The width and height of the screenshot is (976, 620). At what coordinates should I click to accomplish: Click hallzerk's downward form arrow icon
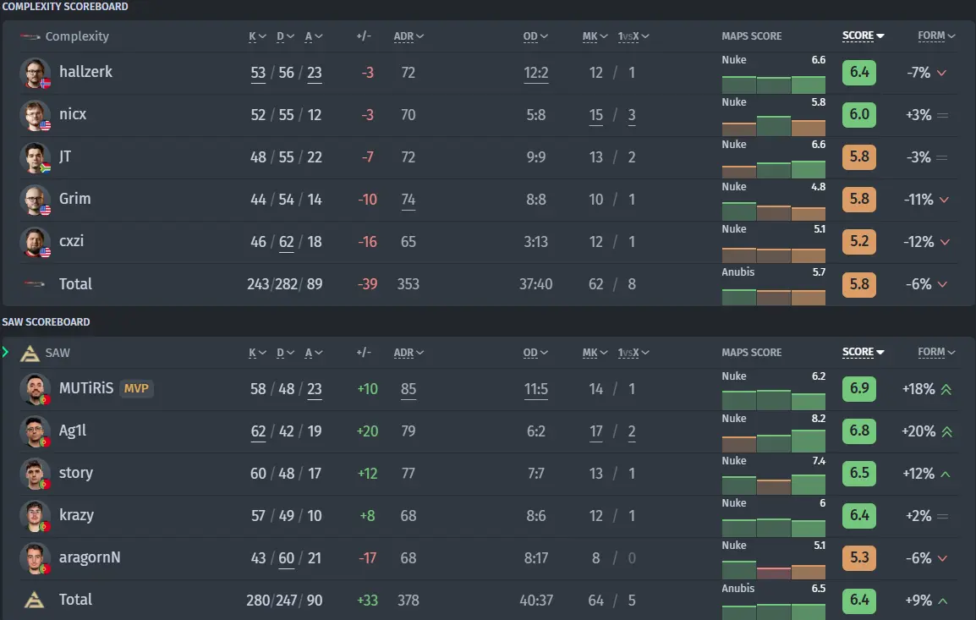coord(942,74)
